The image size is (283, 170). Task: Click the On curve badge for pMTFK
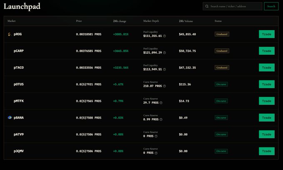tap(221, 101)
